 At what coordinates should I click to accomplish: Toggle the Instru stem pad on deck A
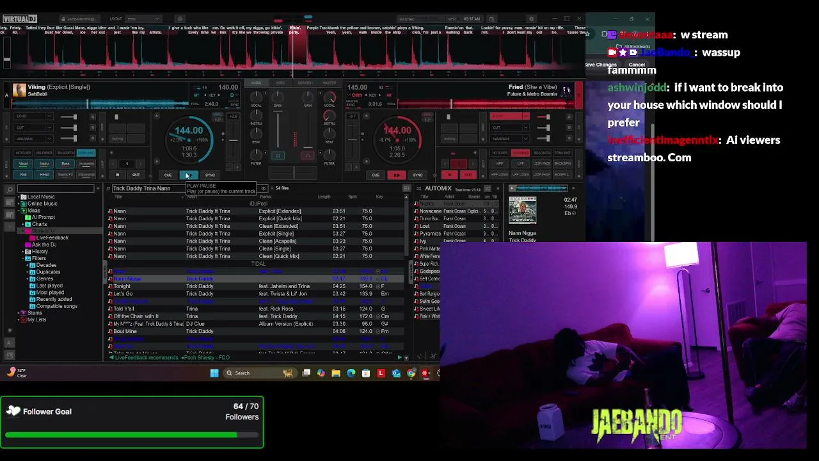tap(44, 164)
